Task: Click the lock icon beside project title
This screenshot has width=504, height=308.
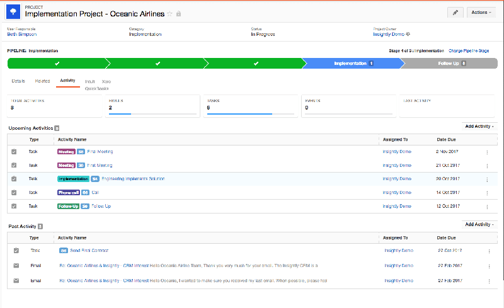Action: click(x=178, y=14)
